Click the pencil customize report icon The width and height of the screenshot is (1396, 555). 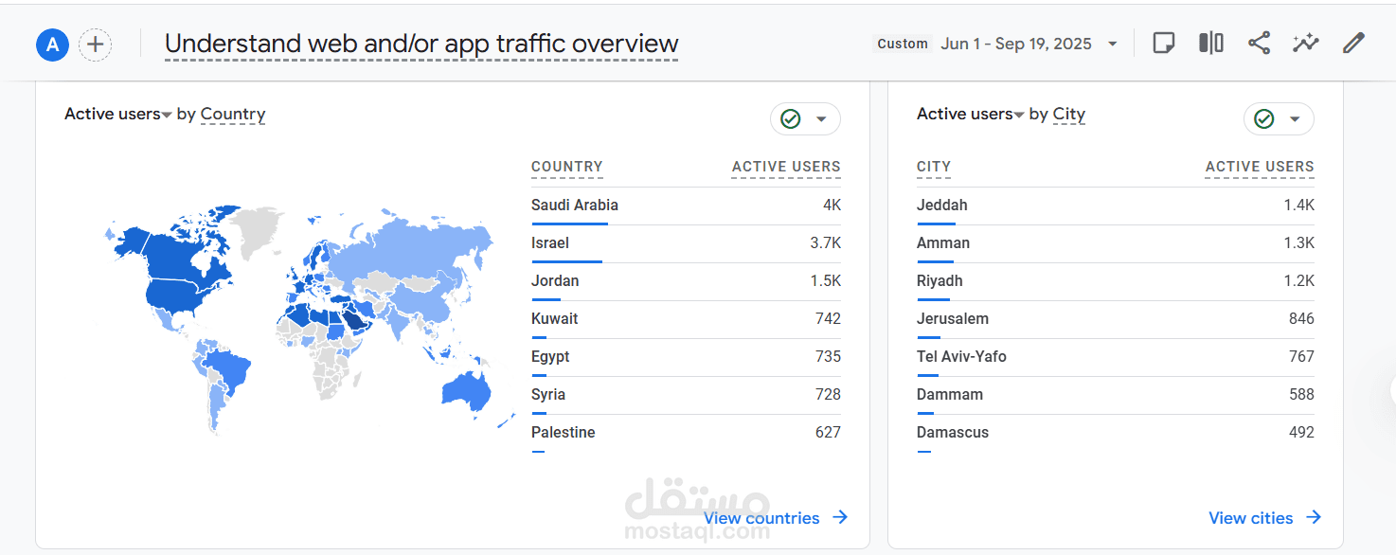tap(1353, 44)
